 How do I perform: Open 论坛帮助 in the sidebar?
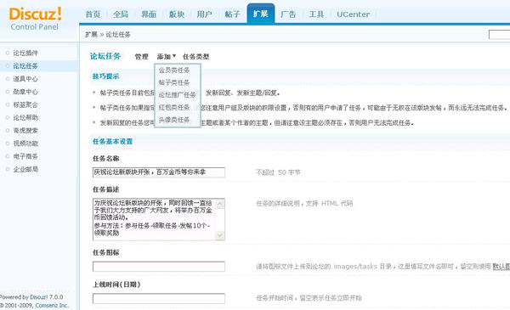coord(25,118)
